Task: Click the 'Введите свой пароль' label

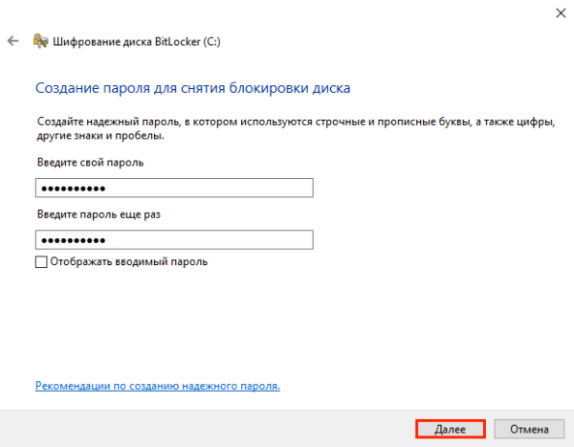Action: pos(91,163)
